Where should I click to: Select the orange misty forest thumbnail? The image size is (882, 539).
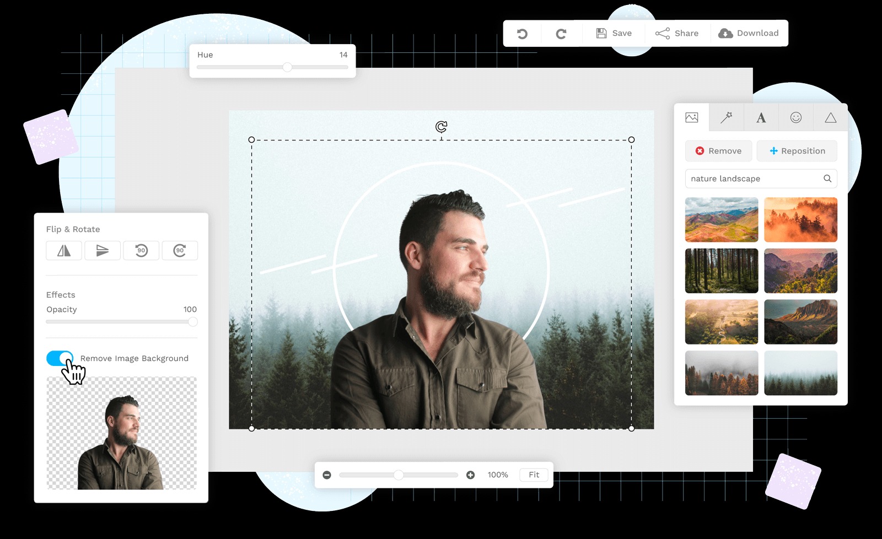[800, 220]
